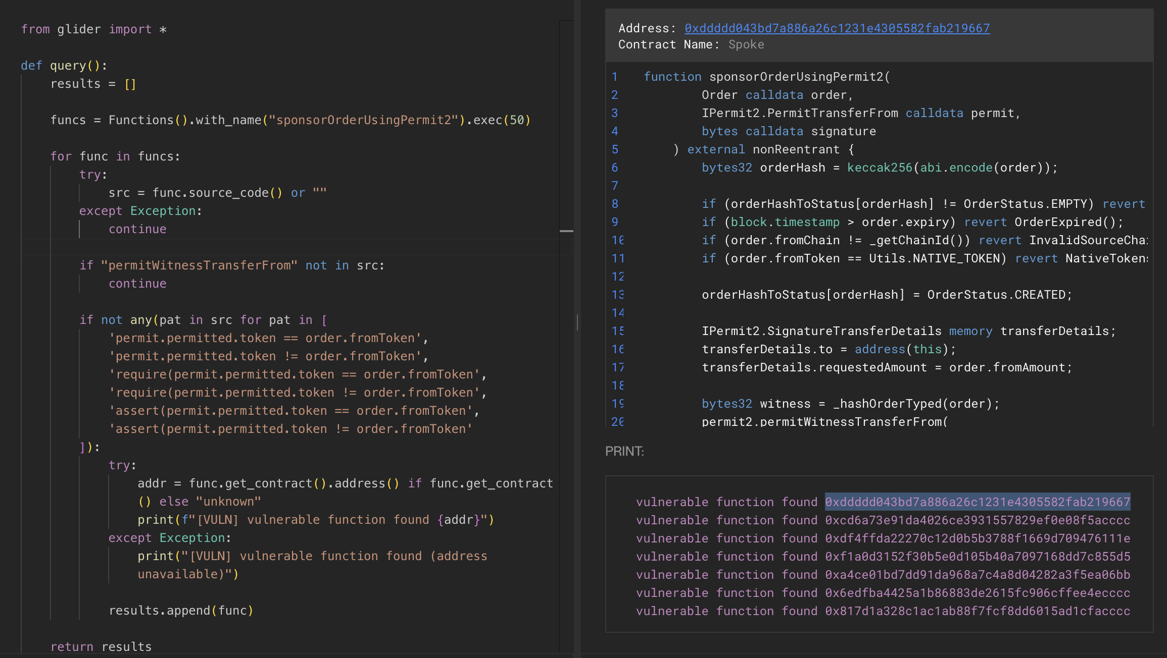Click the PRINT: section label
The height and width of the screenshot is (658, 1167).
[x=624, y=451]
